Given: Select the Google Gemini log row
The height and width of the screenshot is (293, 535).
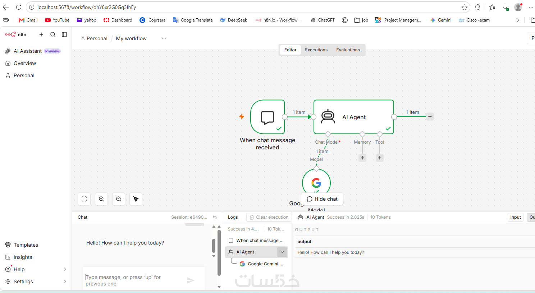Looking at the screenshot, I should 262,264.
